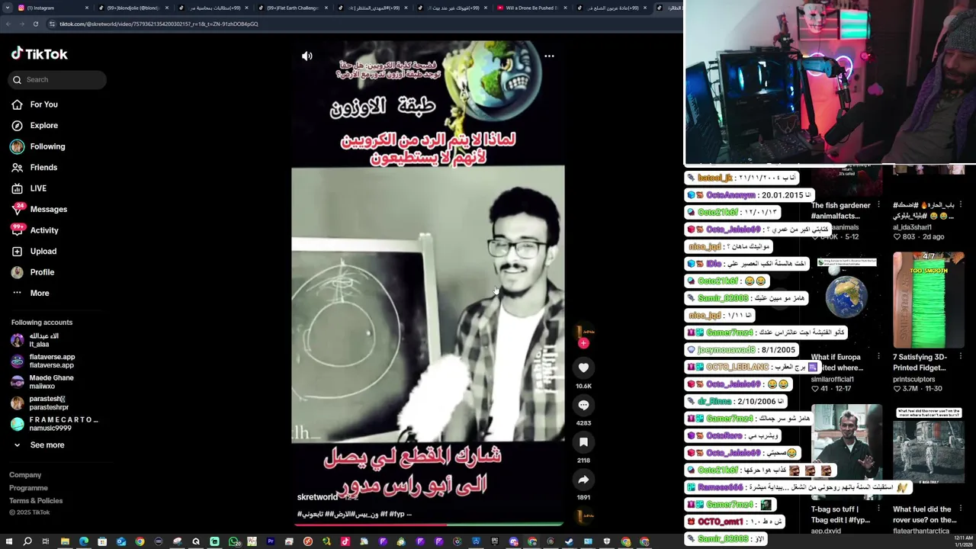This screenshot has width=976, height=549.
Task: Open the 7 Satisfying 3D-Printed Fidget thumbnail
Action: (x=929, y=300)
